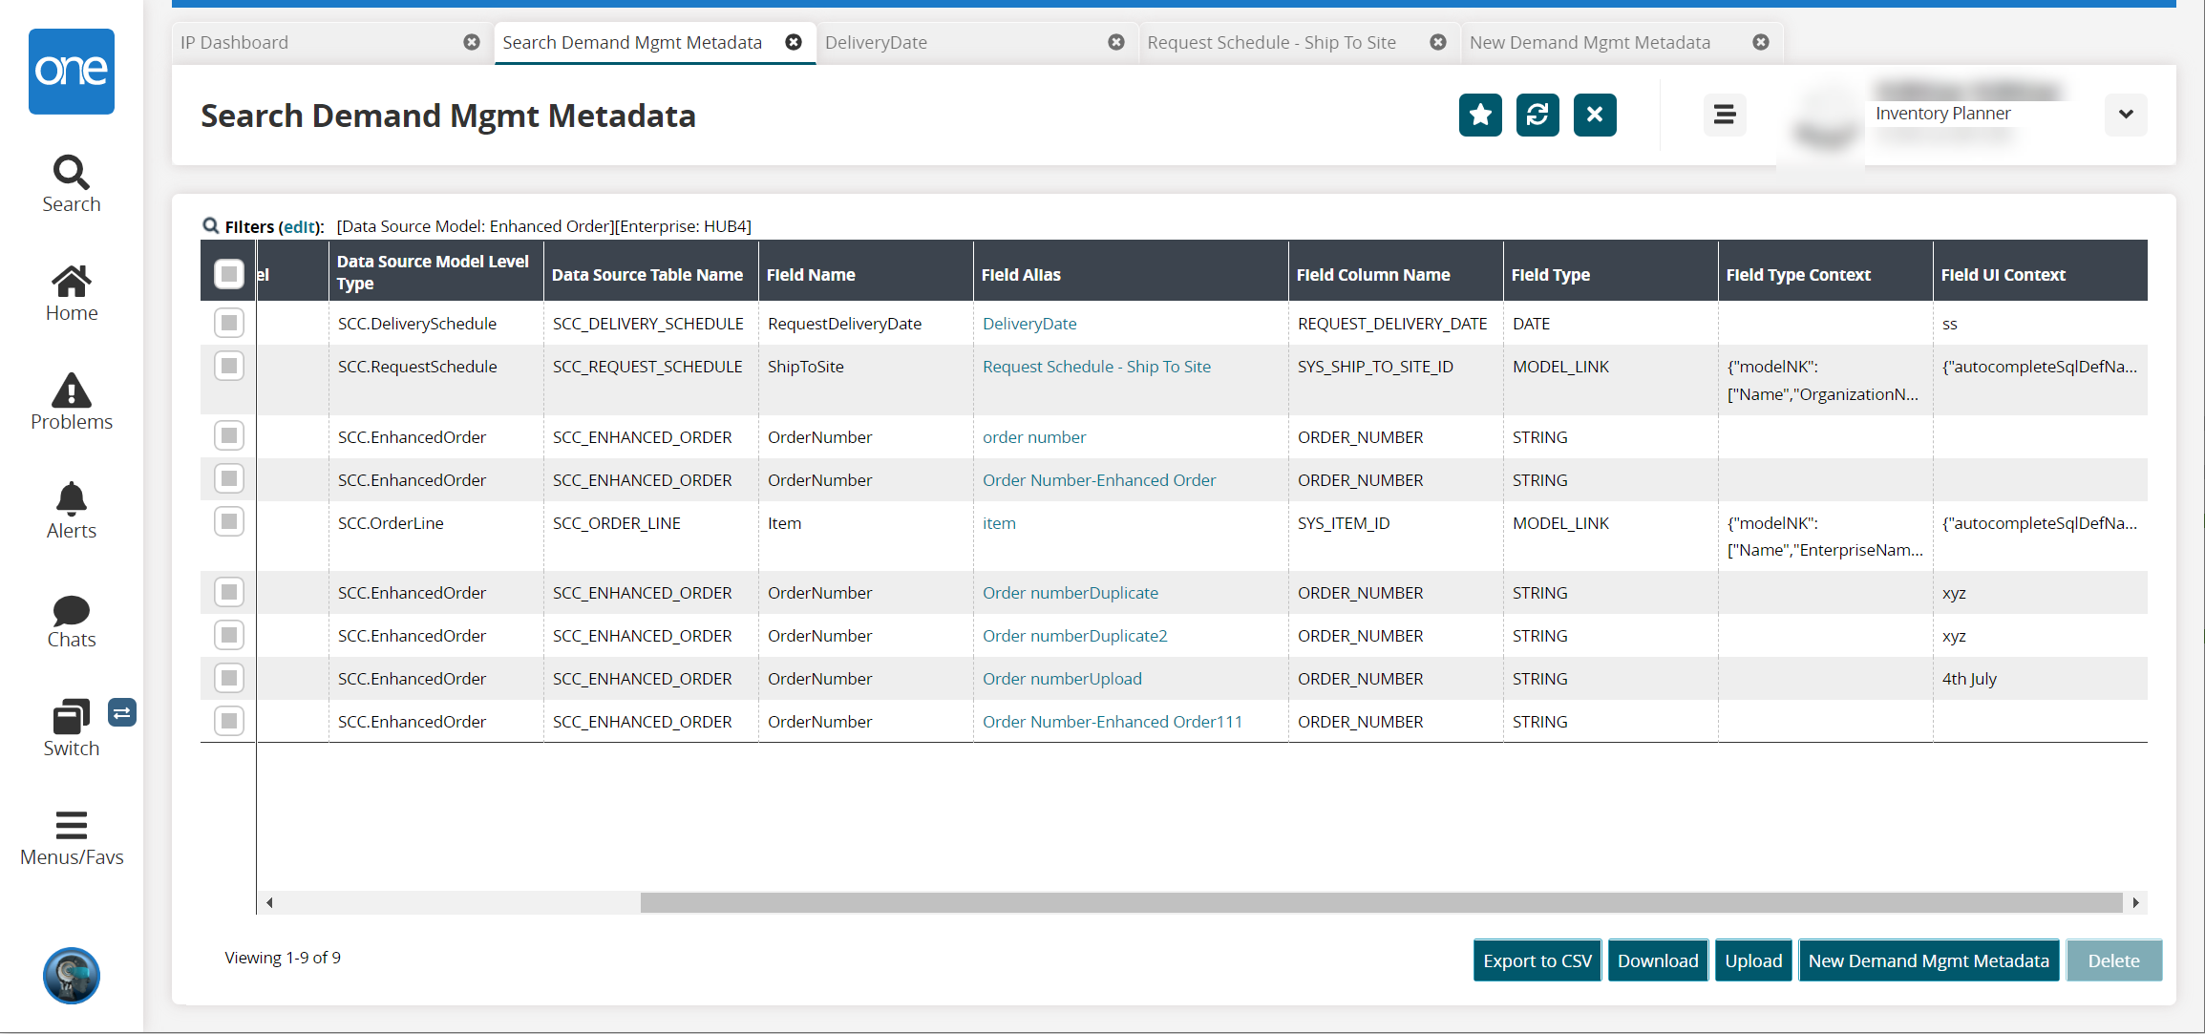Edit the search filters
The height and width of the screenshot is (1034, 2205).
click(299, 226)
